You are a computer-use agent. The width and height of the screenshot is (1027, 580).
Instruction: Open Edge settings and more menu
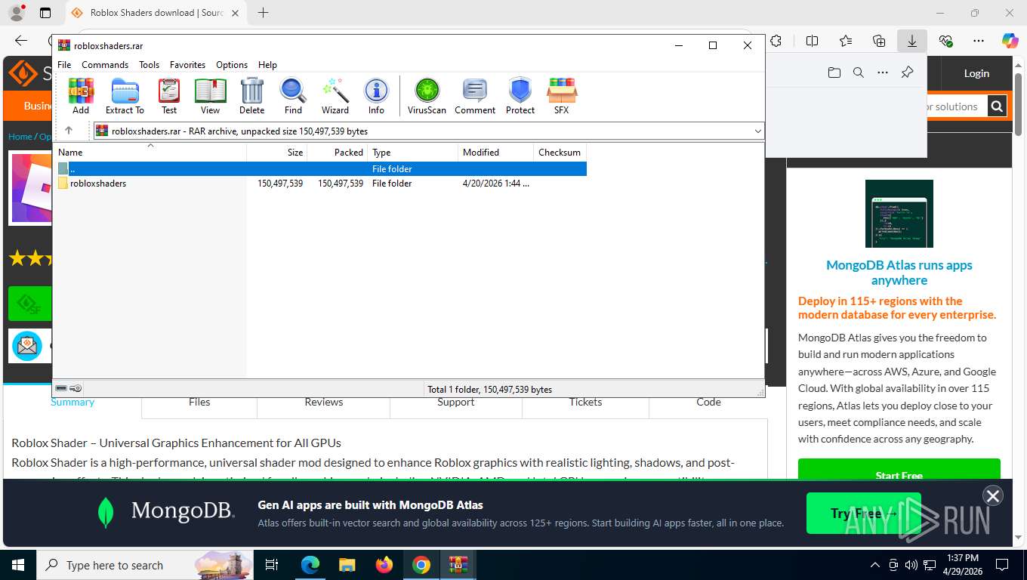point(979,41)
